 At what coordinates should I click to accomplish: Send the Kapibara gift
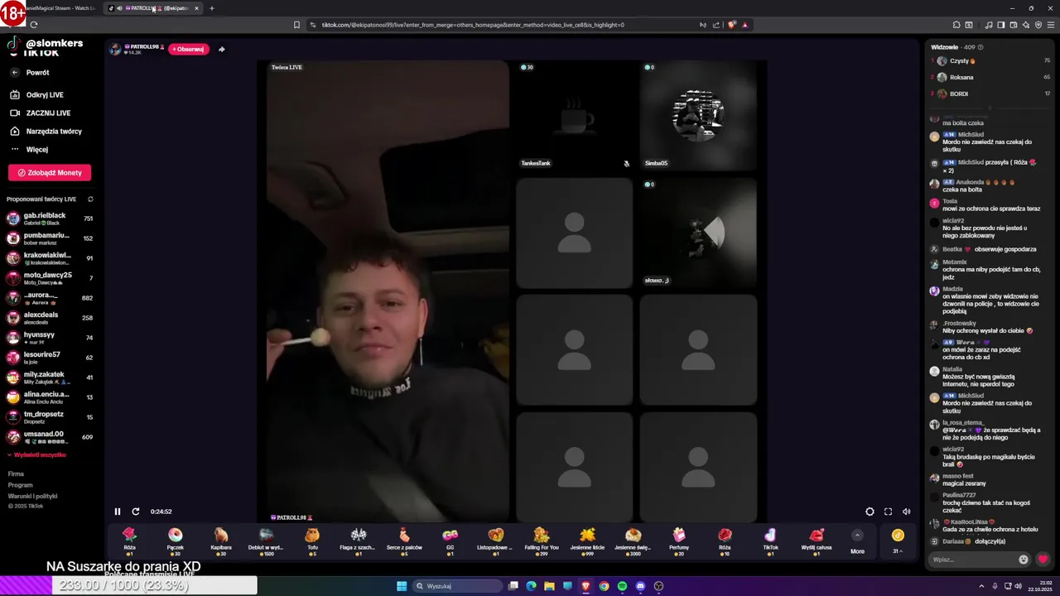point(221,541)
